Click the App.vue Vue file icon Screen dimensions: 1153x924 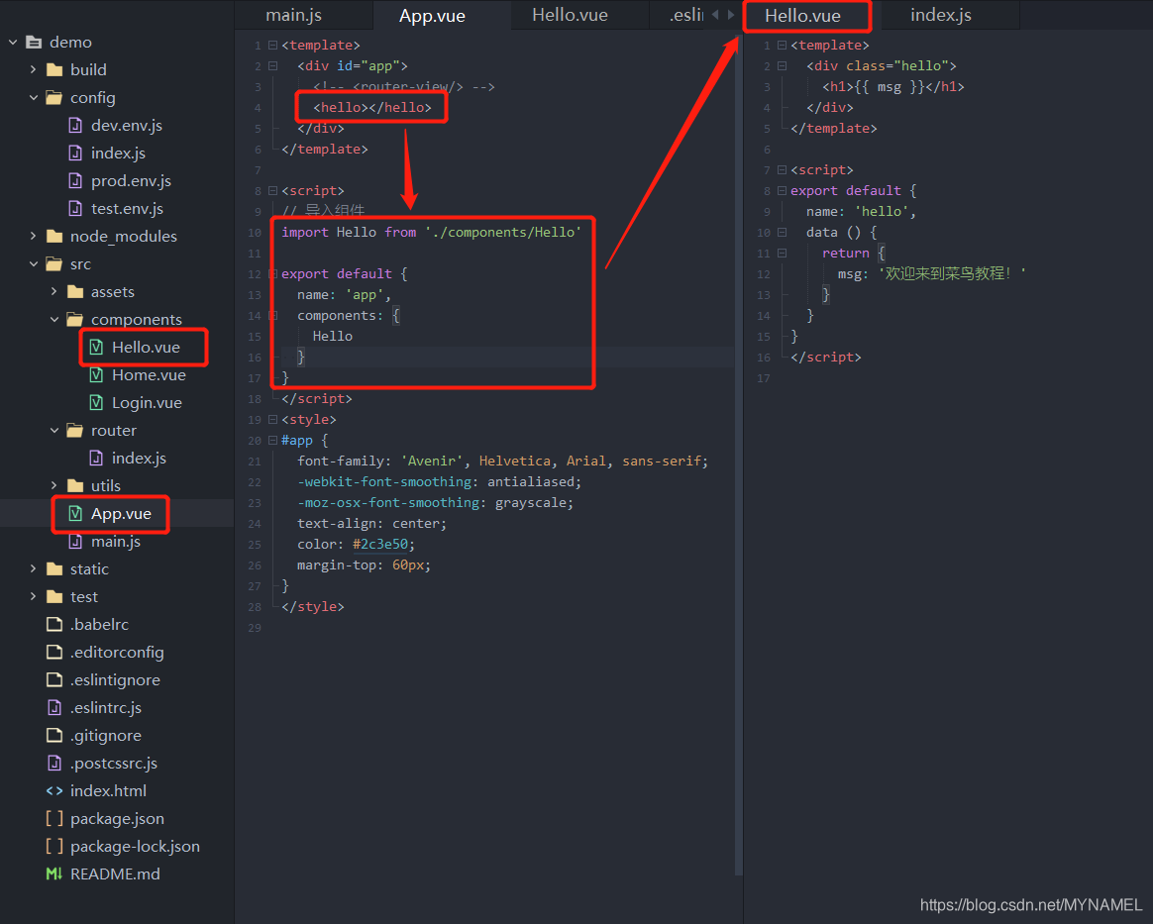tap(75, 513)
